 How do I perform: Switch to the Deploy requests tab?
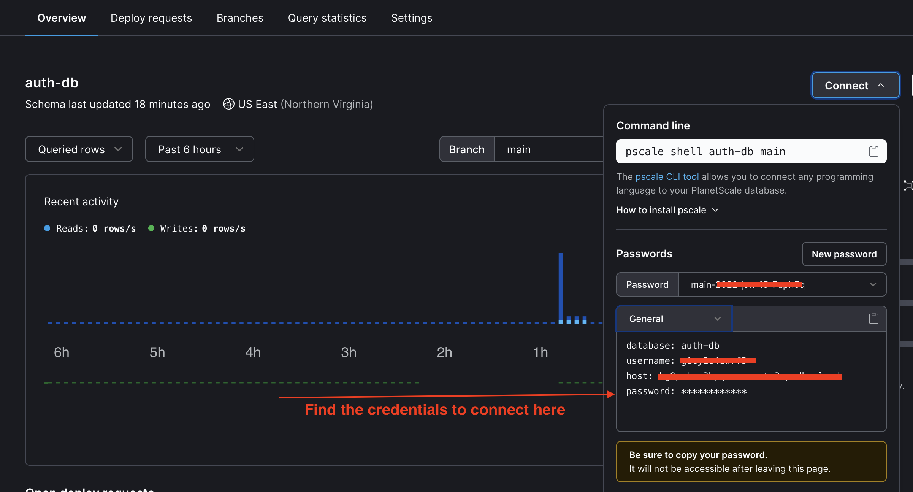click(151, 17)
